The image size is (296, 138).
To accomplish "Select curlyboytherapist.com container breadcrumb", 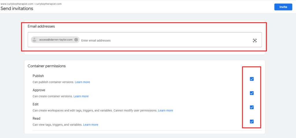I will [x=48, y=4].
